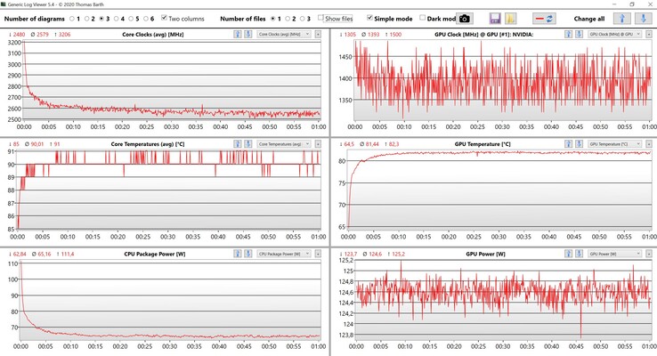
Task: Open the GPU Clock sensor dropdown
Action: (x=614, y=35)
